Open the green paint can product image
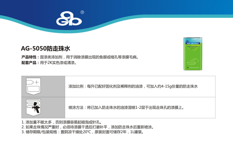Viewport: 233px width, 146px height. [x=193, y=54]
